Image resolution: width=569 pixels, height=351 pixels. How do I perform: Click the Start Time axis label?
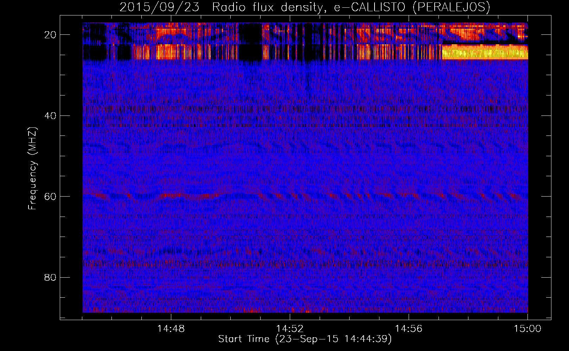point(305,339)
